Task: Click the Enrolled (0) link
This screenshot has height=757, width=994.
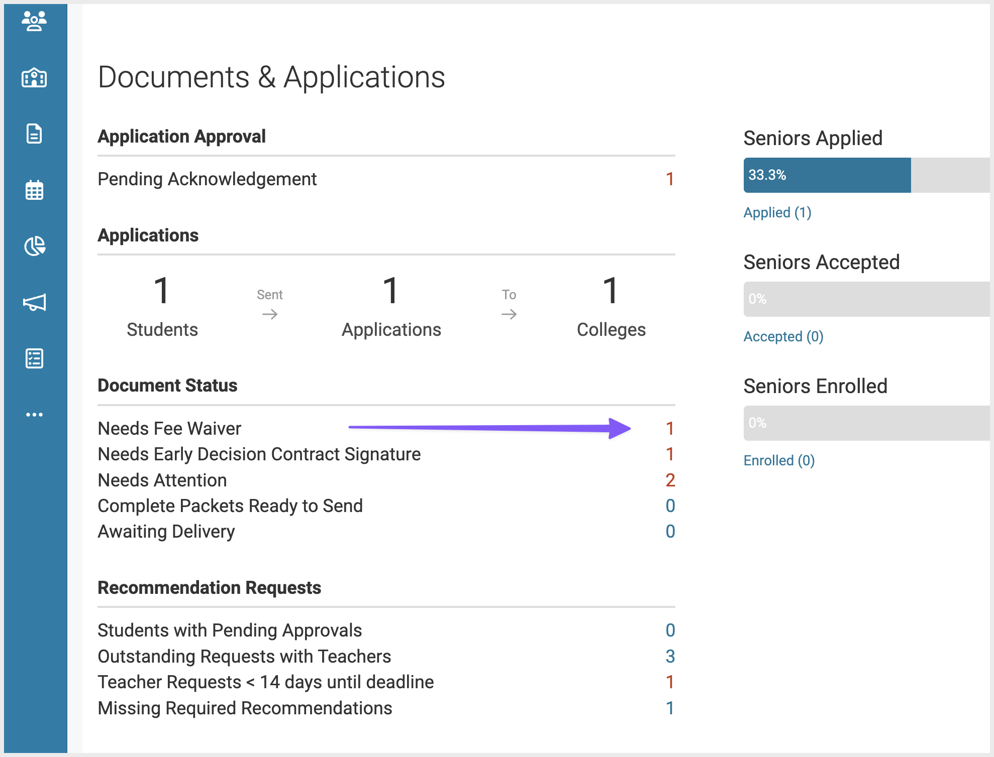Action: point(779,461)
